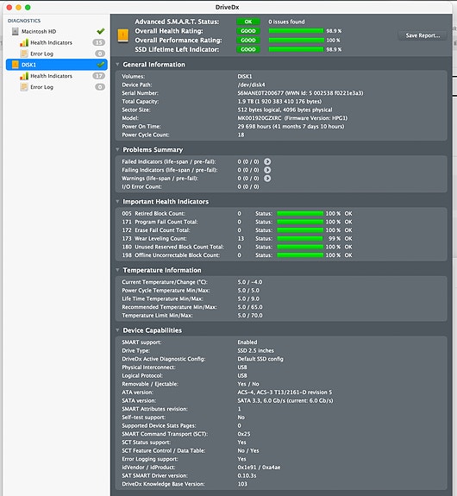Click the Save Report button
This screenshot has width=457, height=496.
click(x=423, y=35)
